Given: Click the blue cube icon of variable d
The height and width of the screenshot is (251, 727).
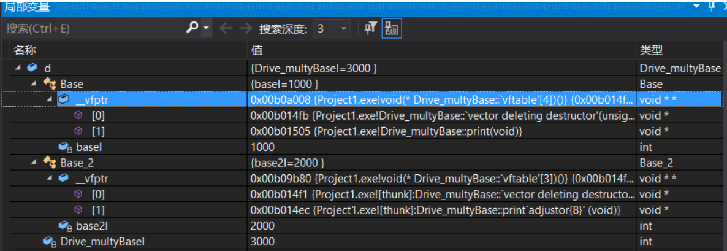Looking at the screenshot, I should (32, 68).
